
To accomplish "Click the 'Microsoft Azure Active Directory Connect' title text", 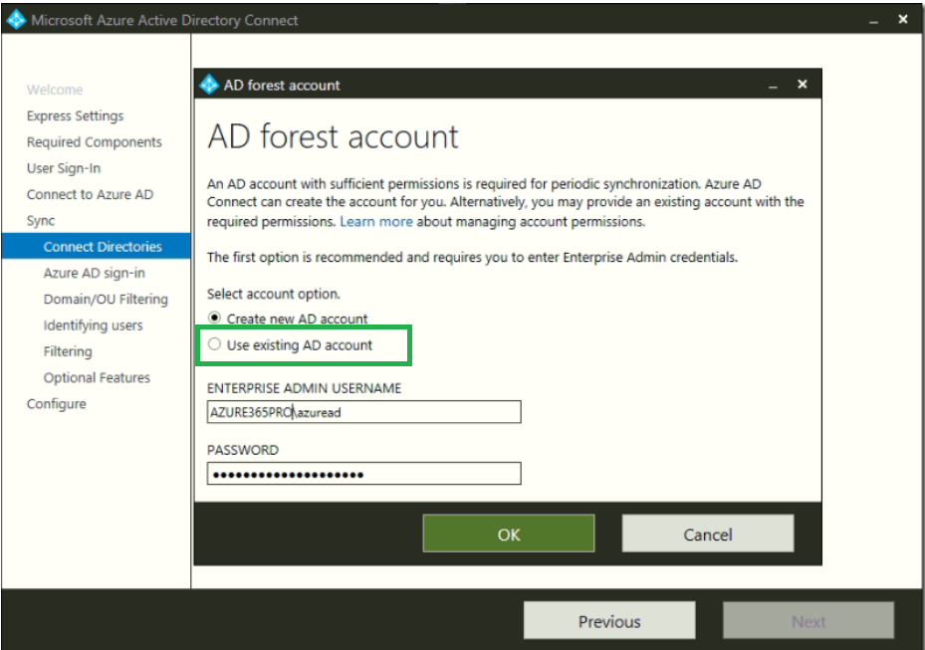I will tap(164, 20).
